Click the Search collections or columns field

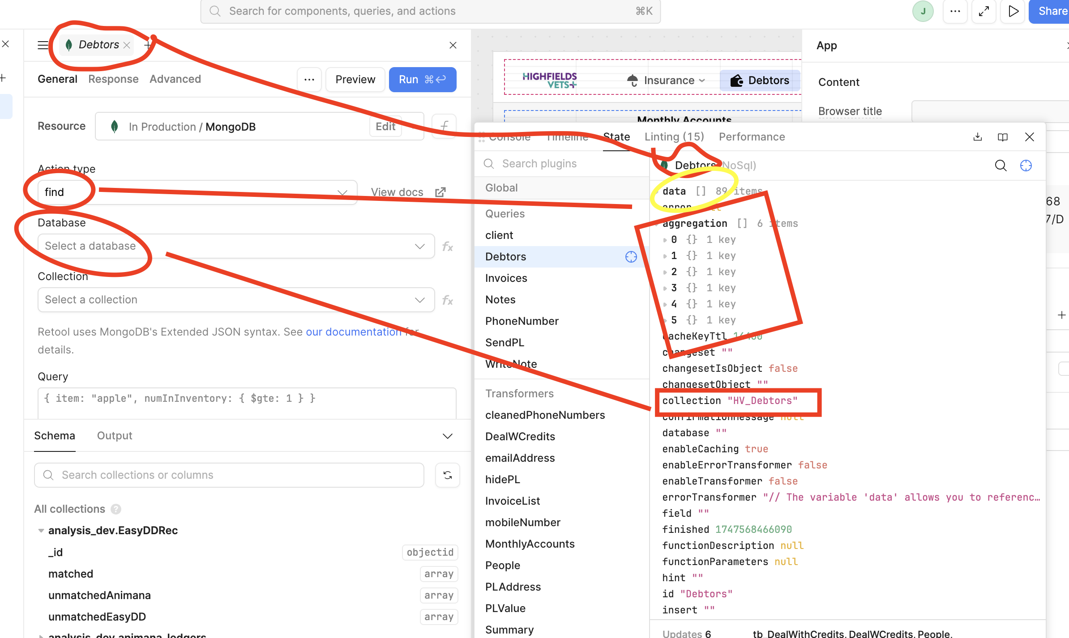pyautogui.click(x=229, y=475)
